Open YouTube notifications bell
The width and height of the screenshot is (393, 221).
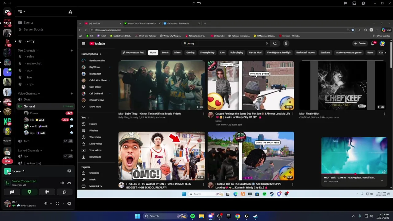[373, 43]
